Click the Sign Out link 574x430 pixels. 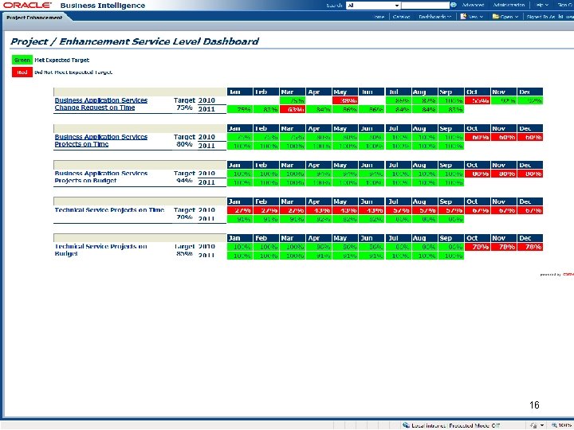pyautogui.click(x=564, y=5)
